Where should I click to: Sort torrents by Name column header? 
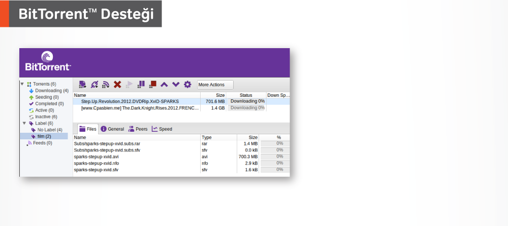click(137, 95)
